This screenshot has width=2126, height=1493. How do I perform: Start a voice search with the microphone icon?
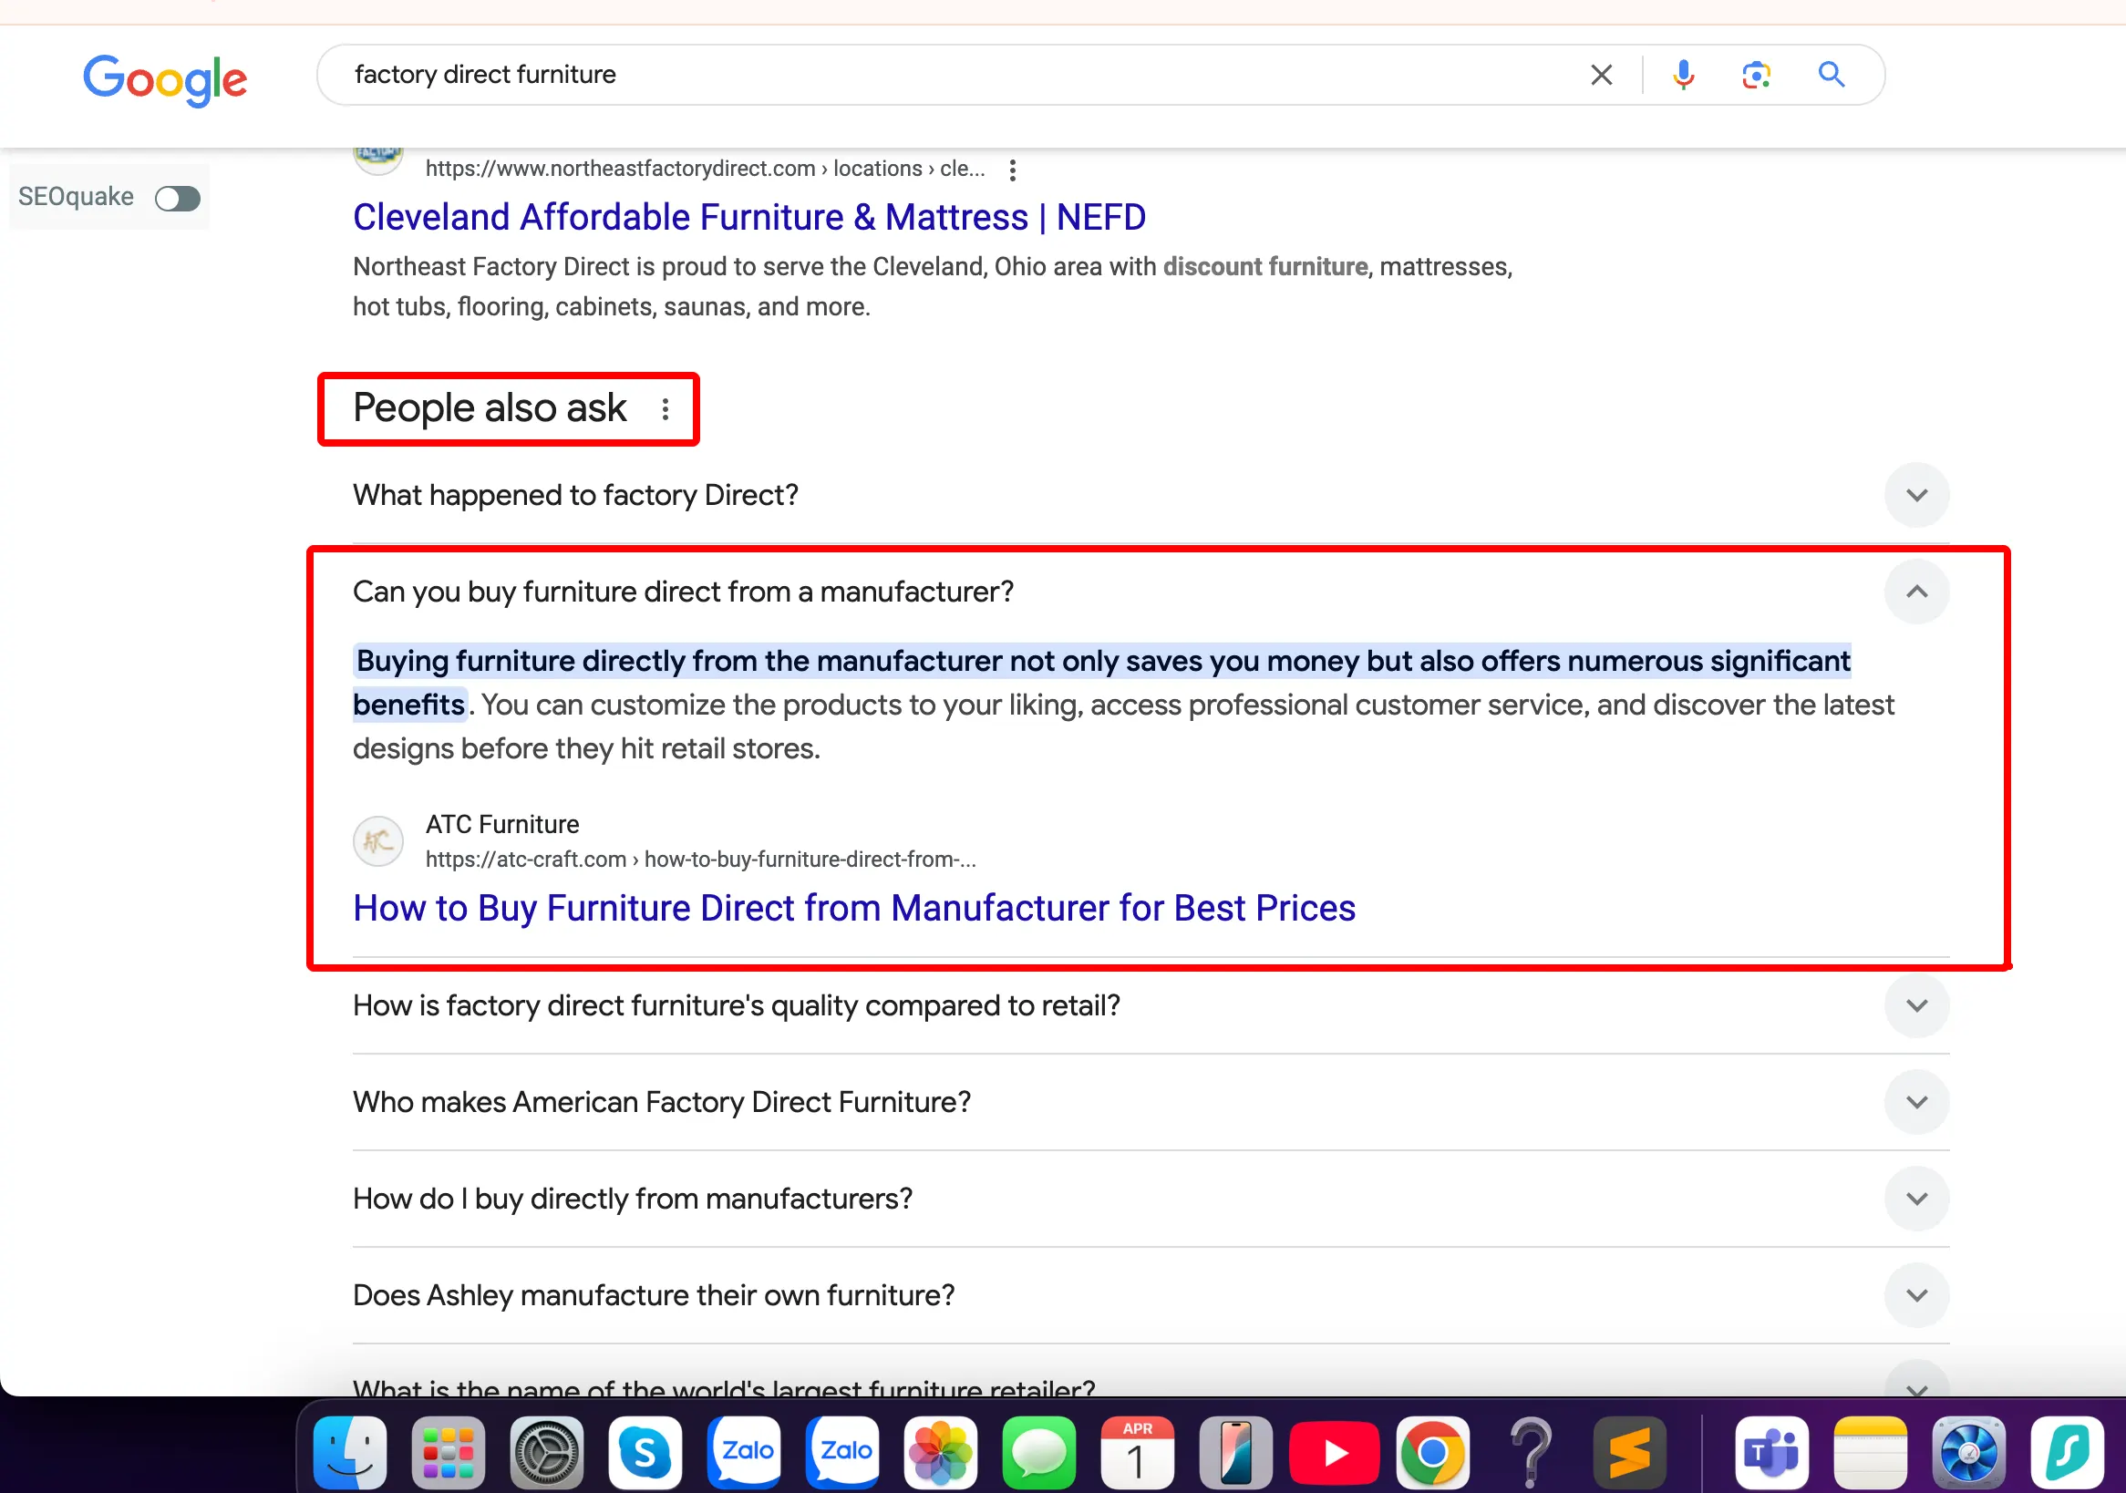click(x=1682, y=74)
